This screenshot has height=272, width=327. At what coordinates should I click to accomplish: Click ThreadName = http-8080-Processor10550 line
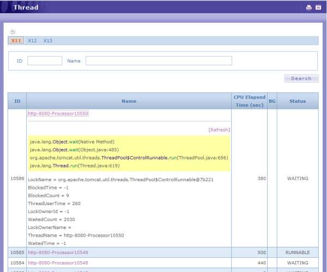coord(76,236)
